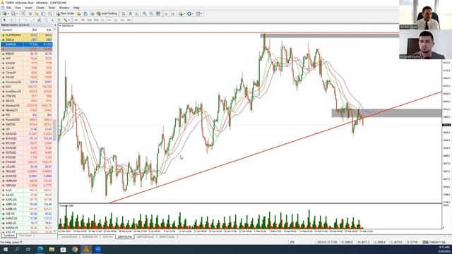452x254 pixels.
Task: Toggle the AutoTrading button
Action: pos(107,13)
